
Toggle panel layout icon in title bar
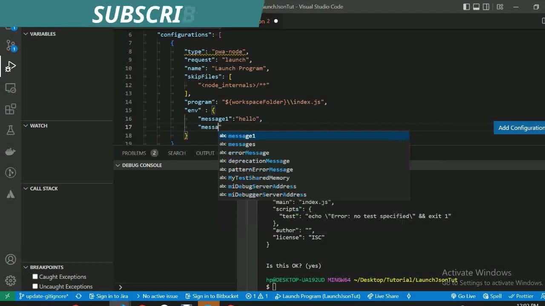click(x=476, y=7)
